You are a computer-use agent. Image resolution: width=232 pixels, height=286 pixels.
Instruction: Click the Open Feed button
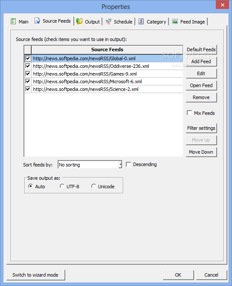click(x=201, y=85)
